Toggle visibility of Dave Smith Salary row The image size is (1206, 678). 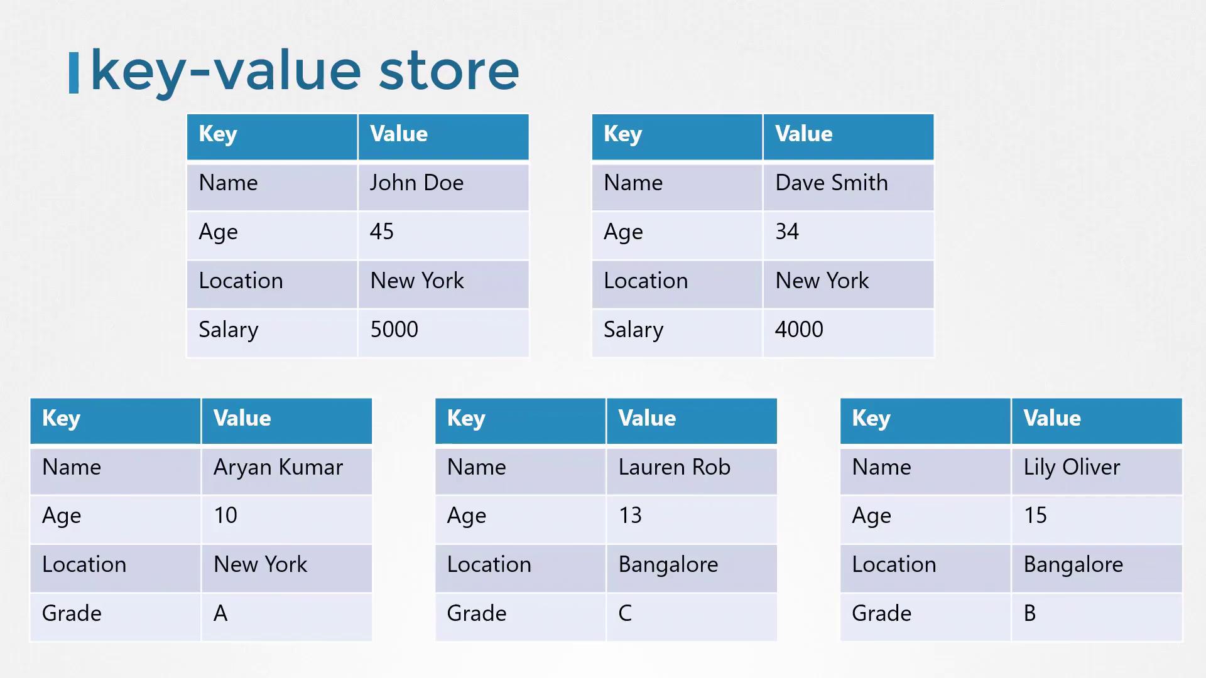(762, 329)
